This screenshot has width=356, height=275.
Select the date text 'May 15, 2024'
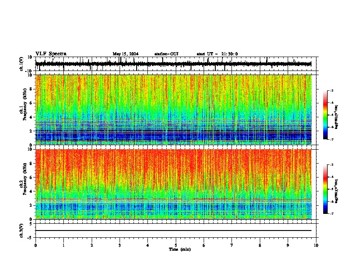tap(125, 54)
